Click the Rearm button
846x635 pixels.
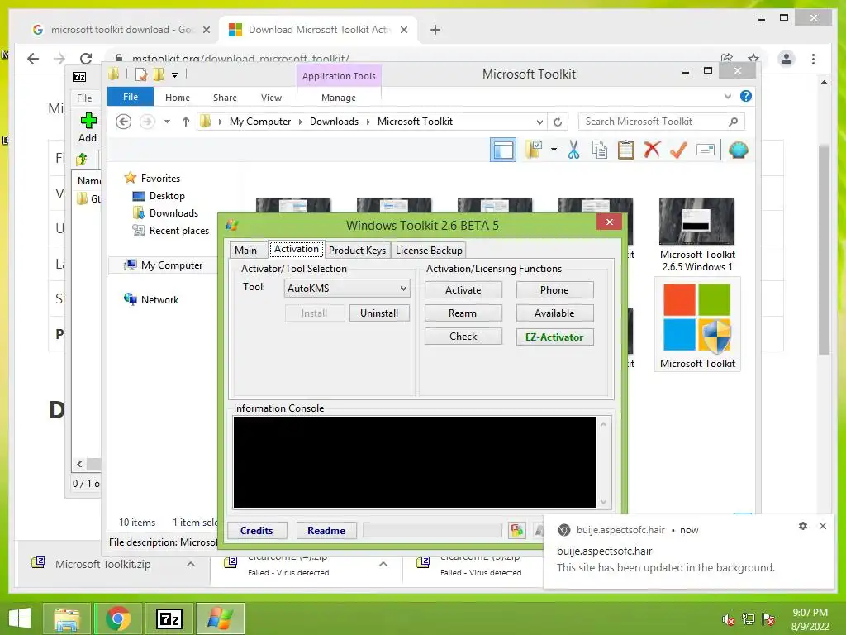(x=463, y=313)
